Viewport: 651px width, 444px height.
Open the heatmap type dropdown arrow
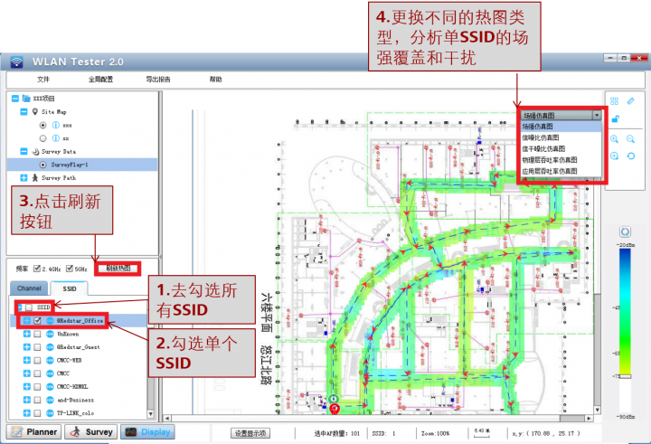click(597, 115)
